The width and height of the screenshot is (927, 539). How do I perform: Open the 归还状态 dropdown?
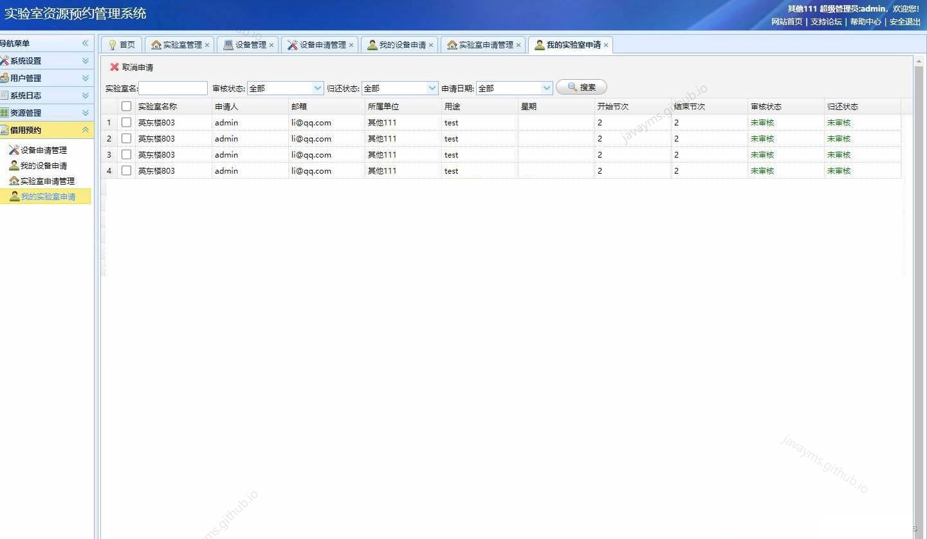tap(432, 87)
